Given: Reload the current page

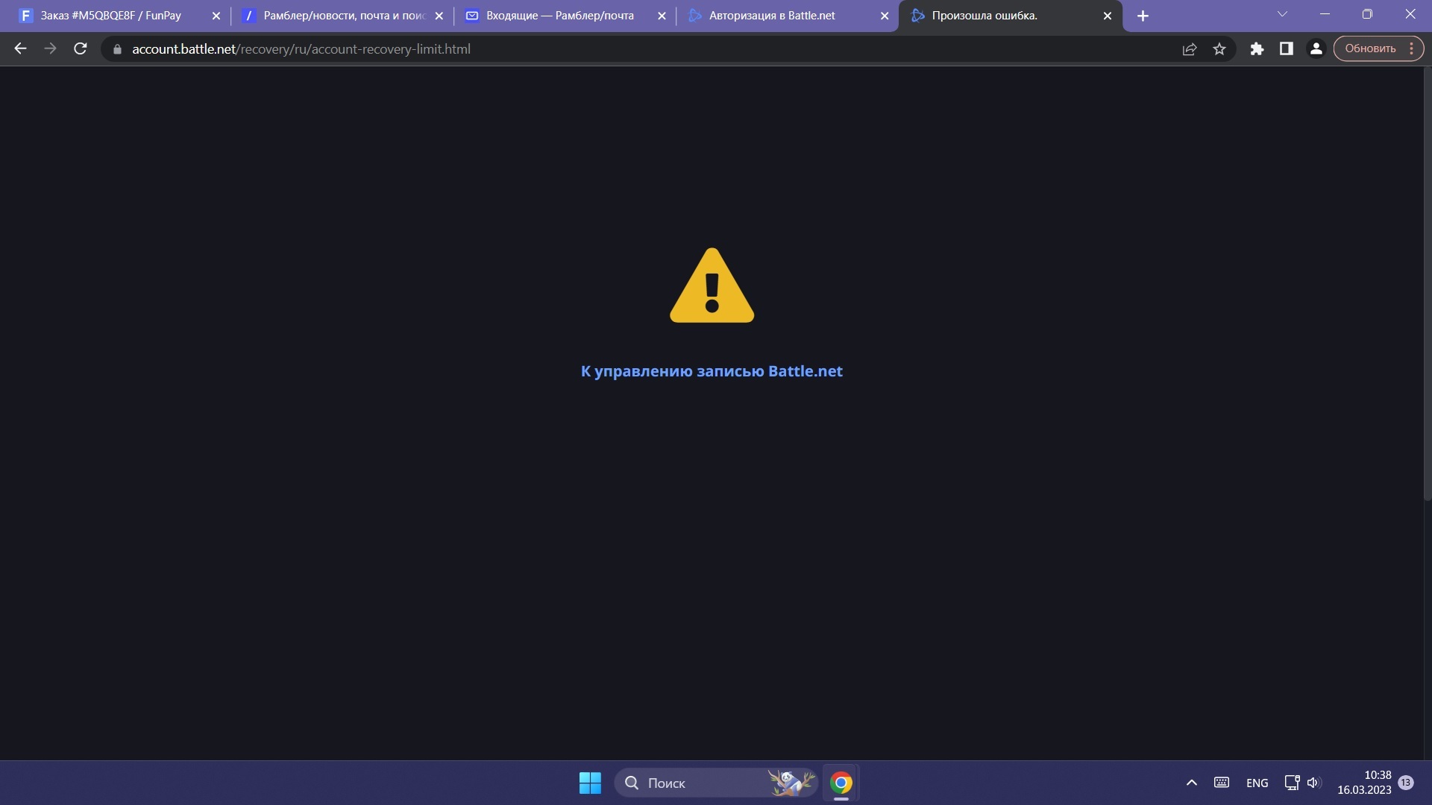Looking at the screenshot, I should [81, 48].
